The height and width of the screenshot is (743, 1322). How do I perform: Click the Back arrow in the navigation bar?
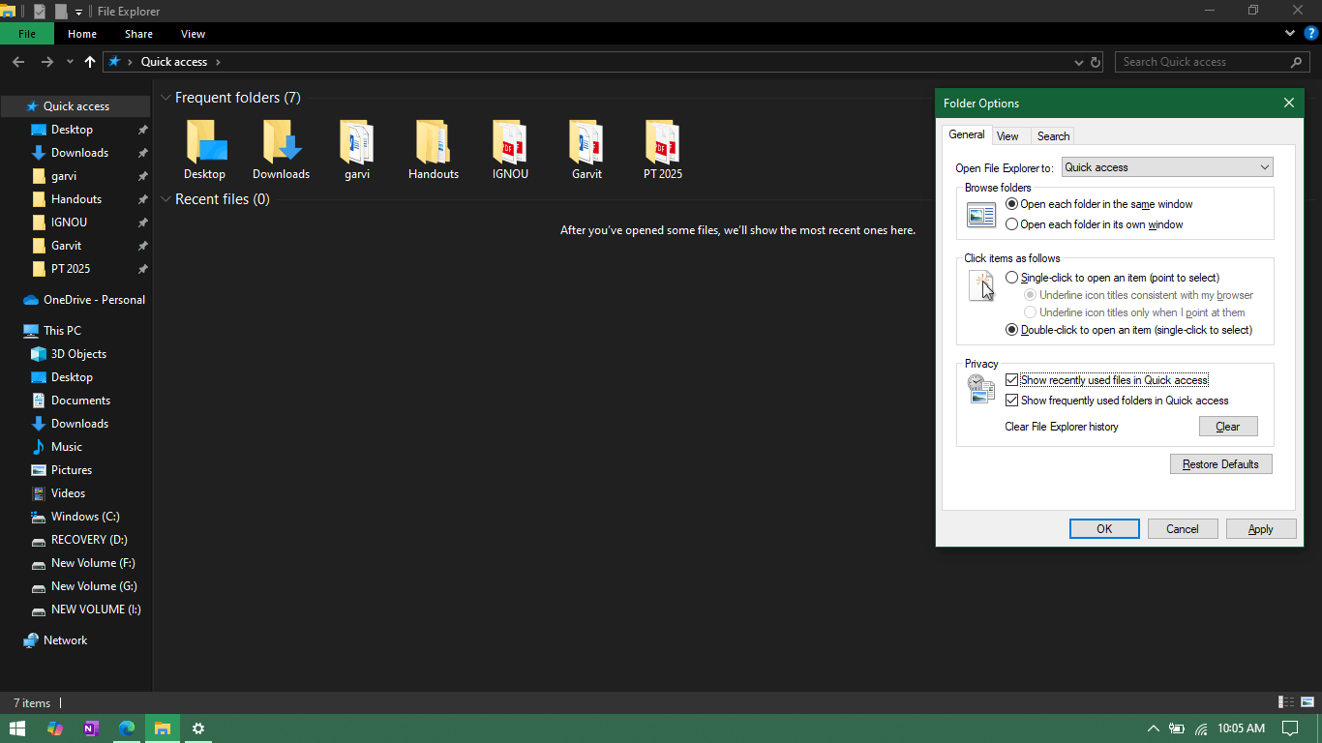click(x=18, y=62)
